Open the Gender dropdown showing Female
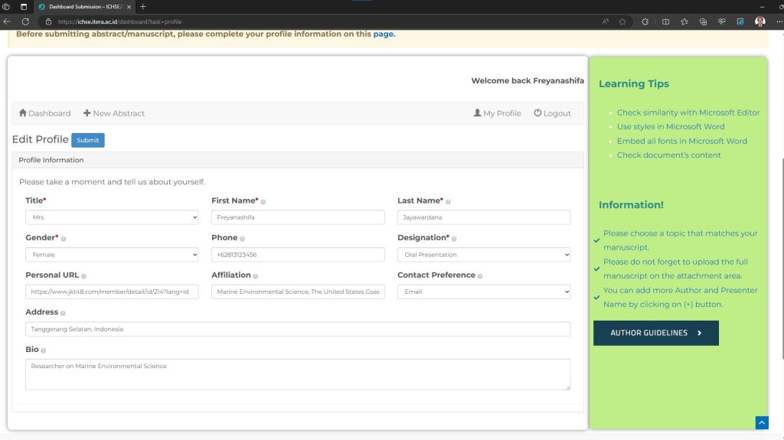The width and height of the screenshot is (784, 440). click(x=112, y=255)
